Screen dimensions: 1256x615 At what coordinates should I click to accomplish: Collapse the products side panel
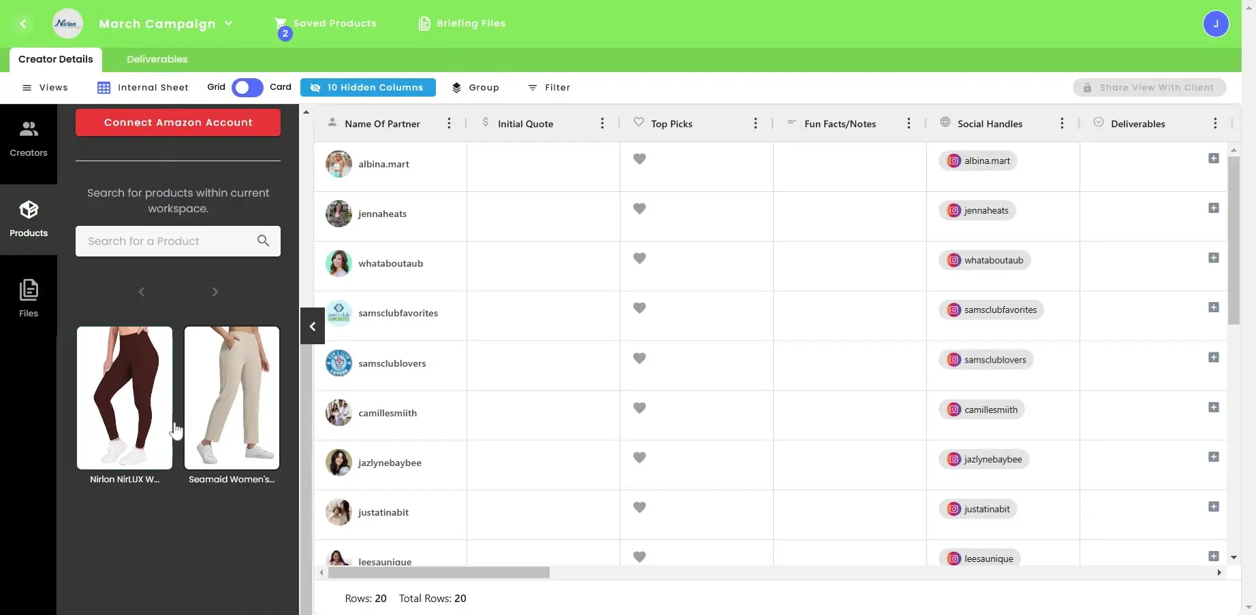click(x=312, y=326)
